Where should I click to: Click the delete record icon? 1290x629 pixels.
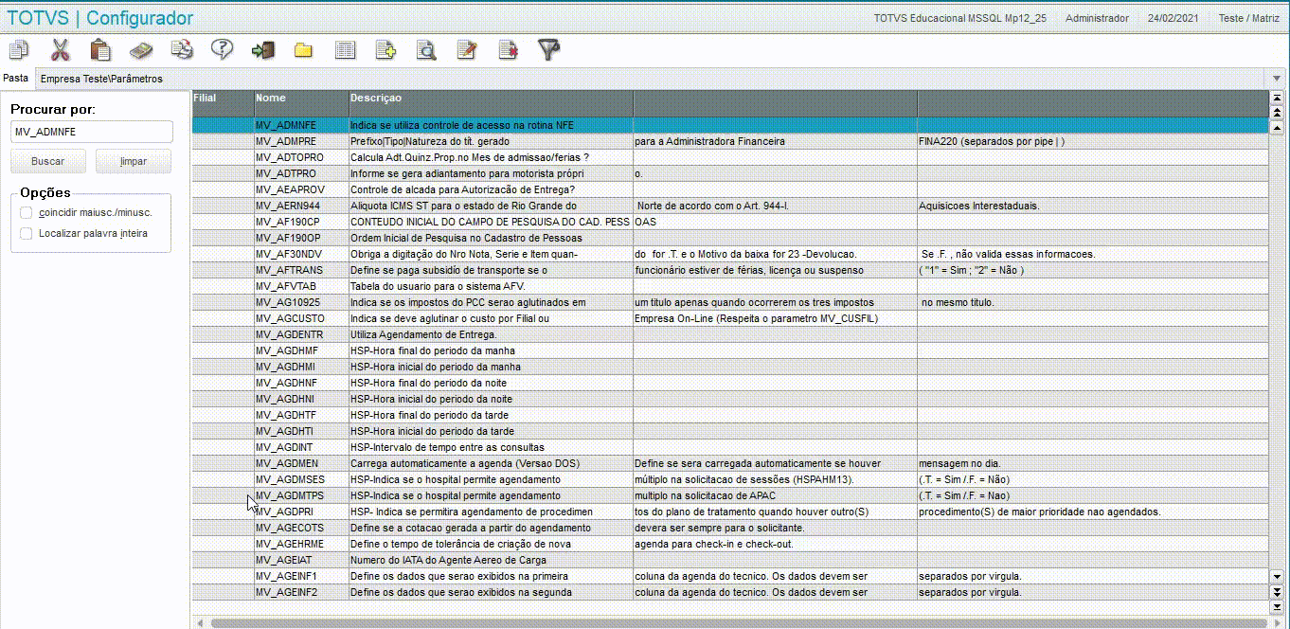click(x=509, y=50)
